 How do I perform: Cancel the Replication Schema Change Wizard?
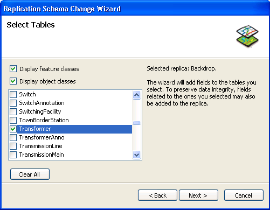[x=244, y=195]
